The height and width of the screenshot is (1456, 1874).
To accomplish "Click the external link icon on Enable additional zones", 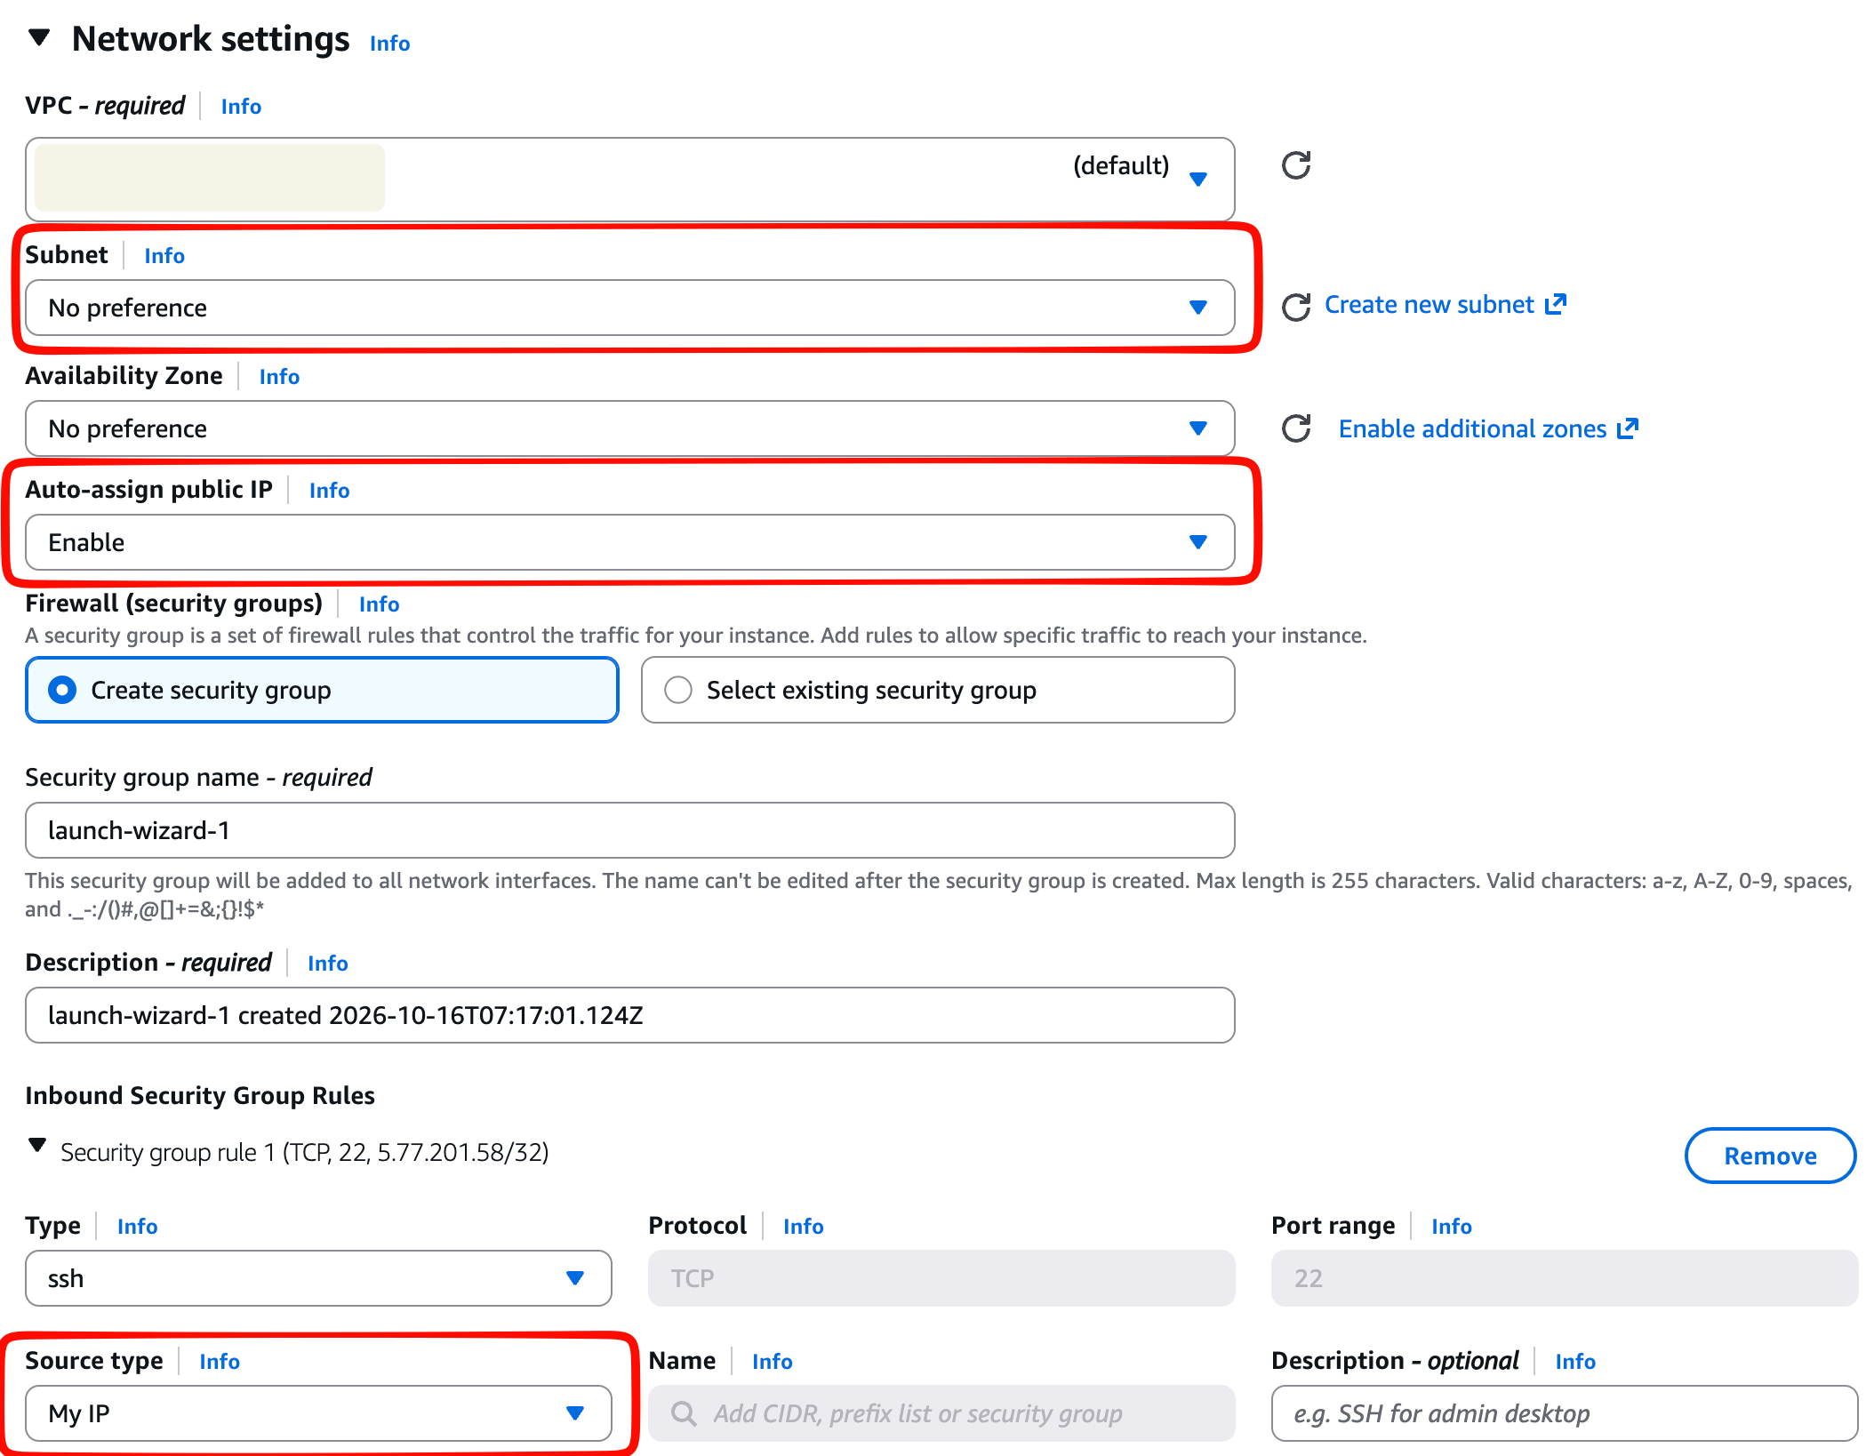I will tap(1628, 428).
